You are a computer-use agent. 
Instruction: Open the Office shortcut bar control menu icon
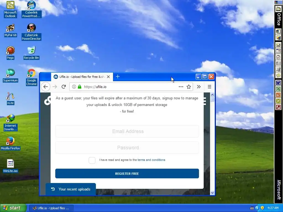coord(276,2)
